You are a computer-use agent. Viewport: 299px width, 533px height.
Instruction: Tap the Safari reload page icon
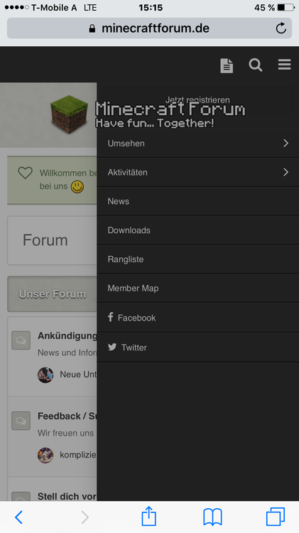(281, 28)
